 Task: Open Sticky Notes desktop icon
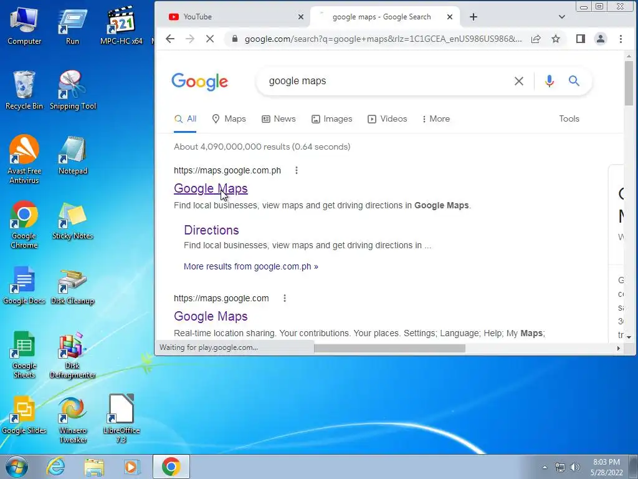[72, 221]
